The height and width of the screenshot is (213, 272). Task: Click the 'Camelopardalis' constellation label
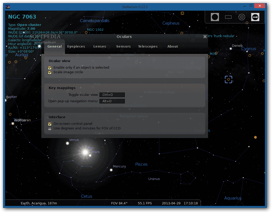[x=95, y=21]
